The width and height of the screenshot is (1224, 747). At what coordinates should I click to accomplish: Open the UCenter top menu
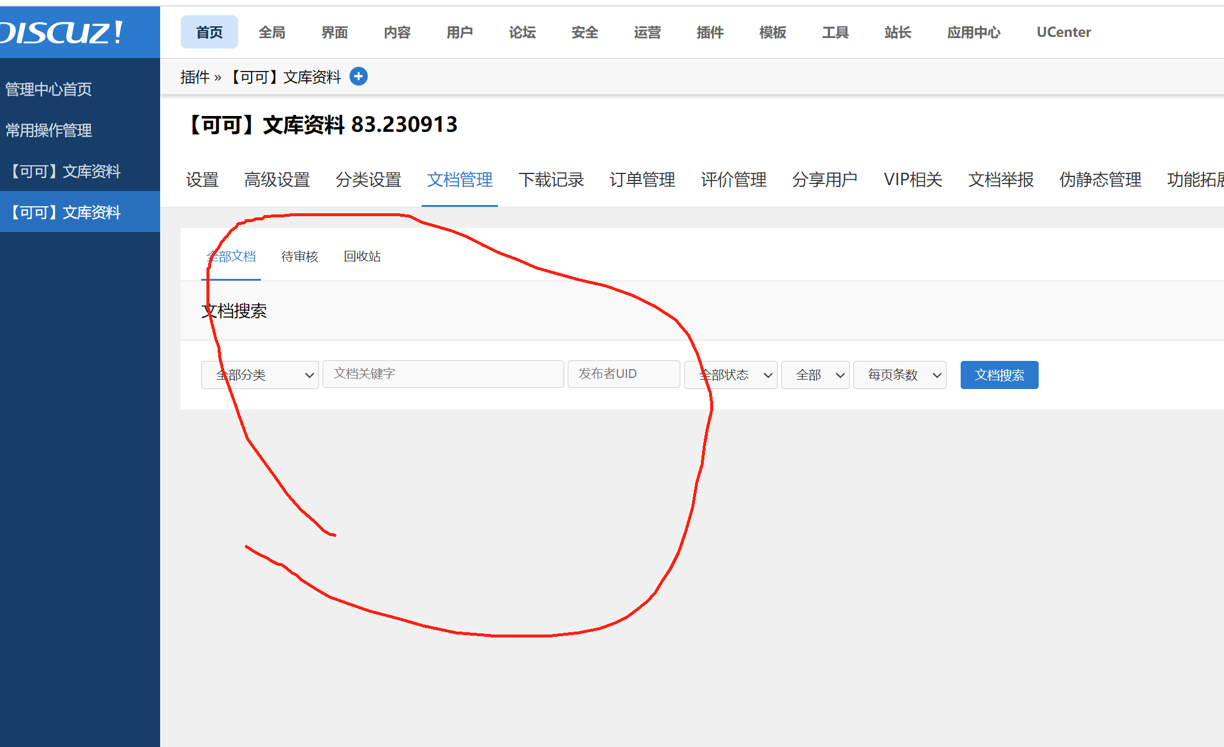point(1064,32)
